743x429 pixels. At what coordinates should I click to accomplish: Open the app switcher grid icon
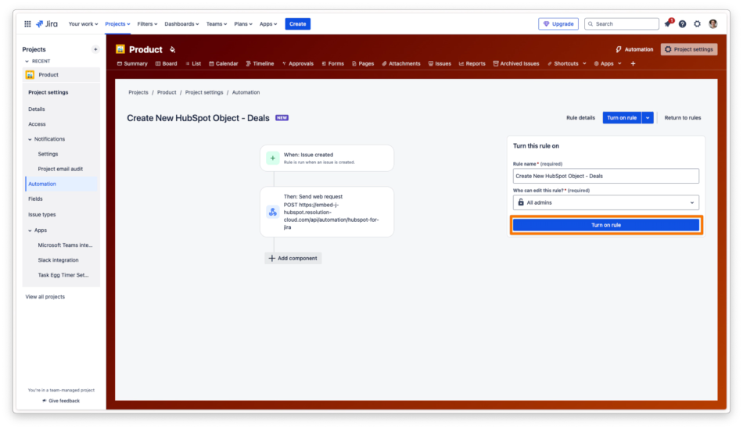[27, 23]
